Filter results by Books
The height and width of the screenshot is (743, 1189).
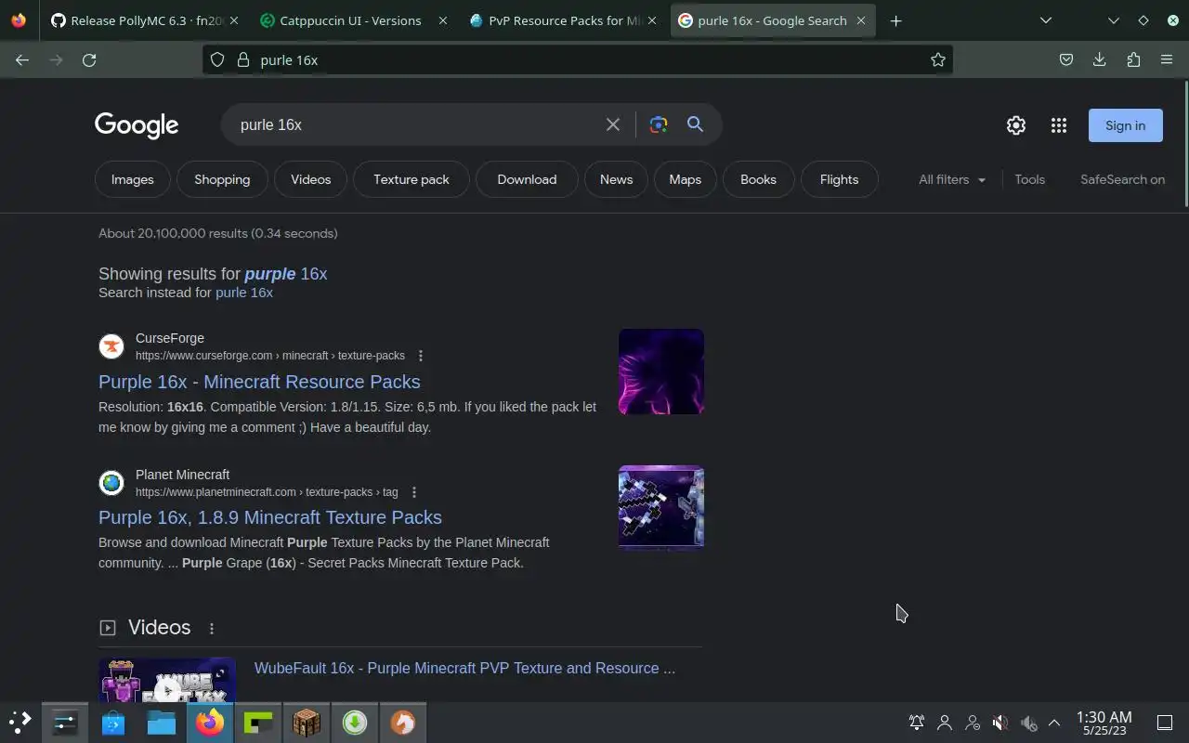coord(758,179)
